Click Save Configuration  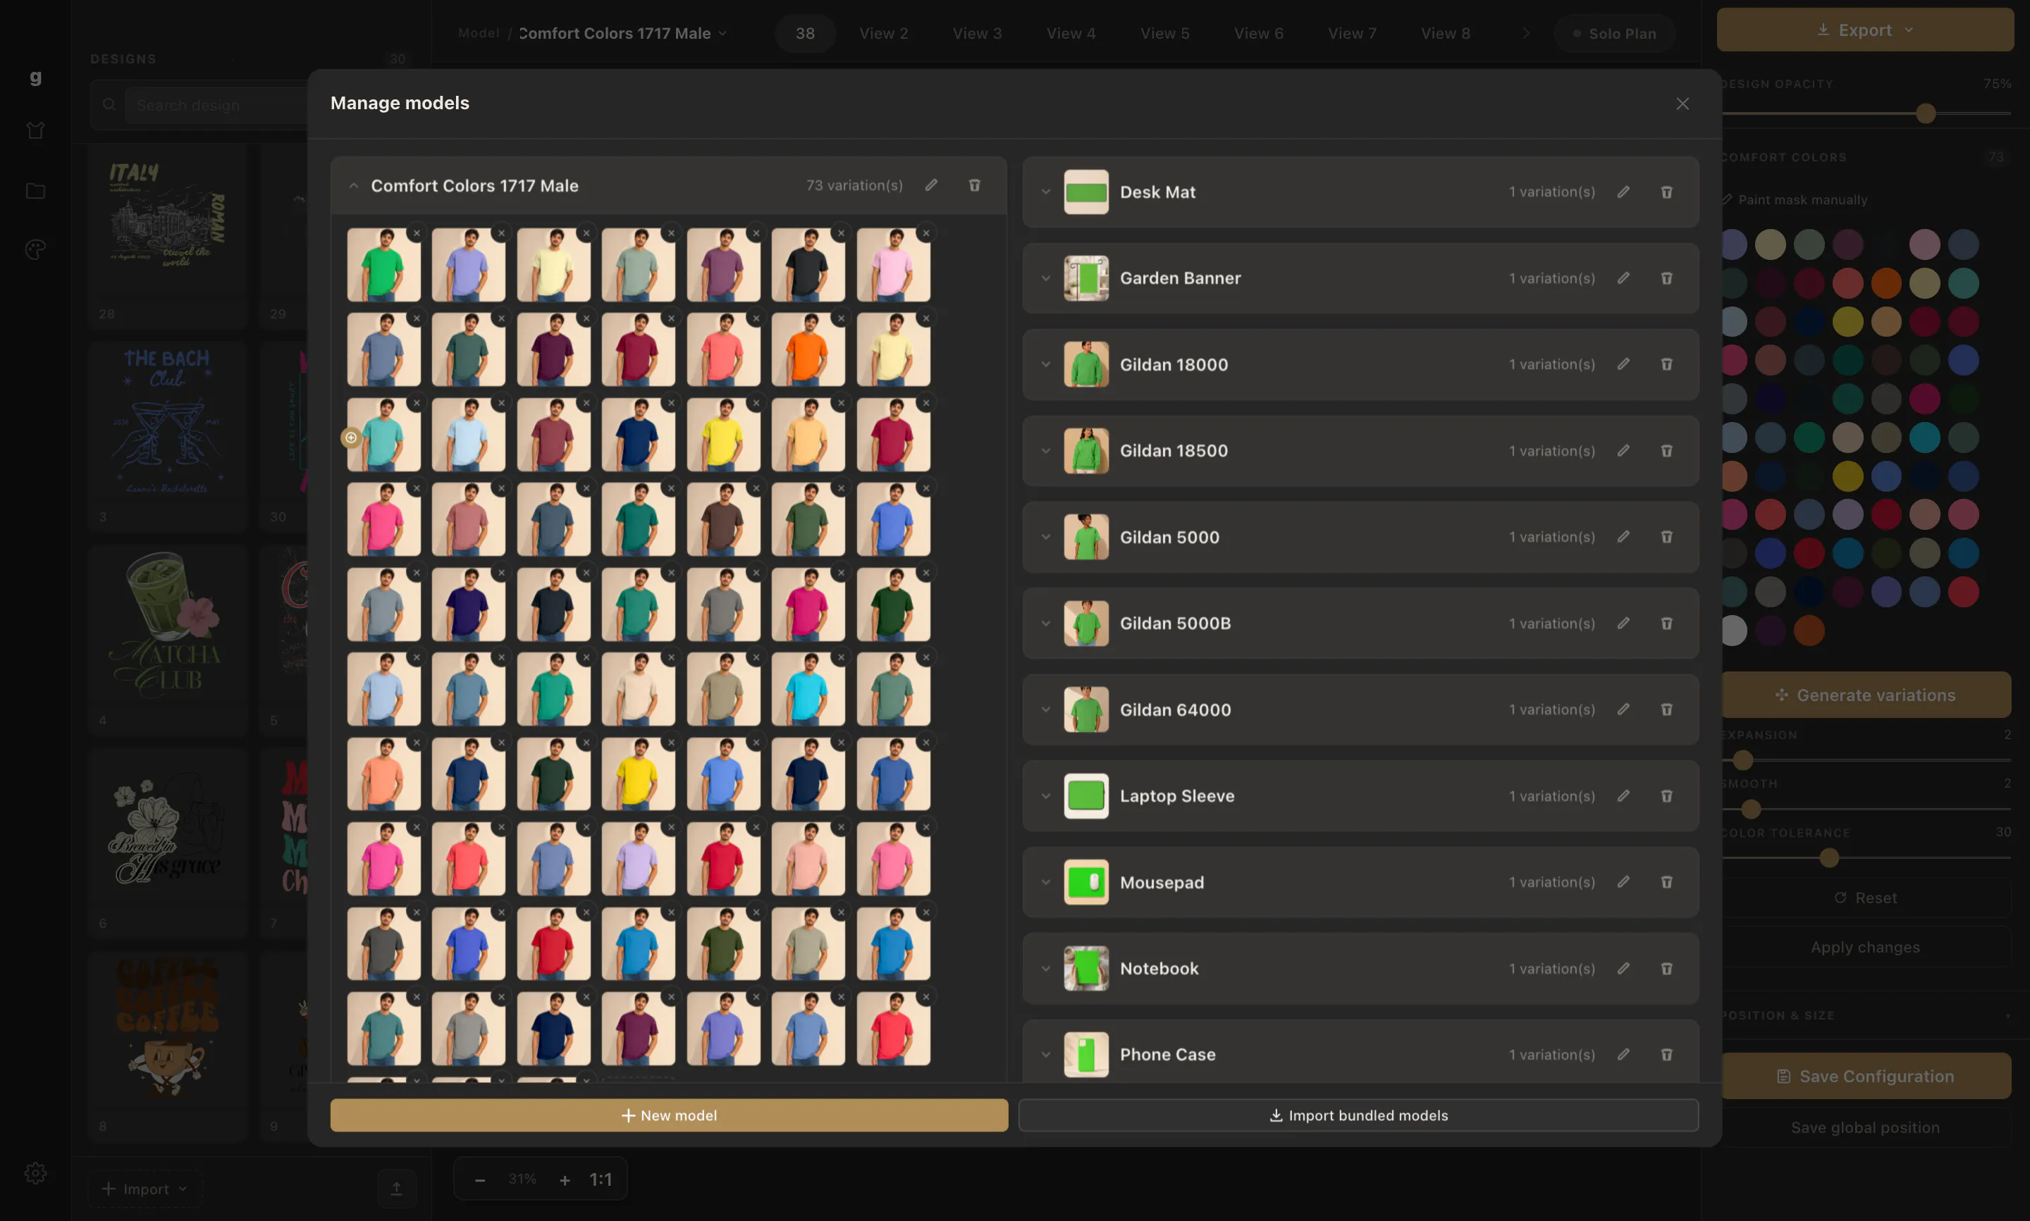point(1866,1076)
